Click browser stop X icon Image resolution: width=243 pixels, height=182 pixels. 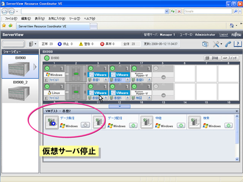click(x=179, y=11)
